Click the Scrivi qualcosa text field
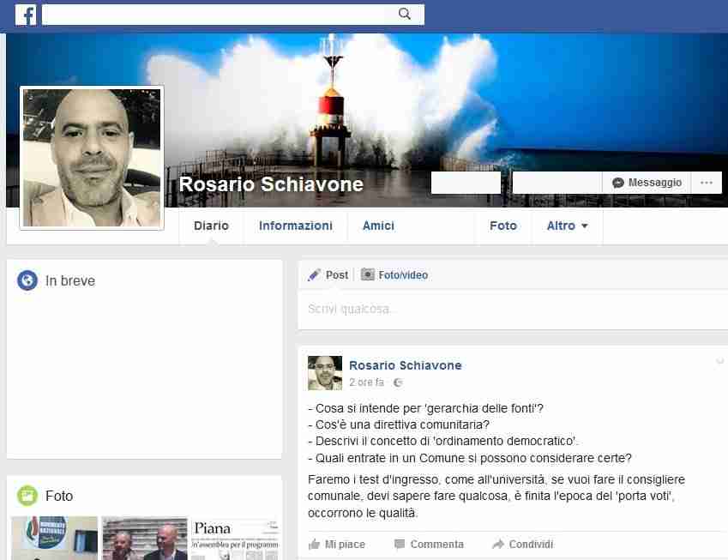Screen dimensions: 728x560 pyautogui.click(x=512, y=309)
